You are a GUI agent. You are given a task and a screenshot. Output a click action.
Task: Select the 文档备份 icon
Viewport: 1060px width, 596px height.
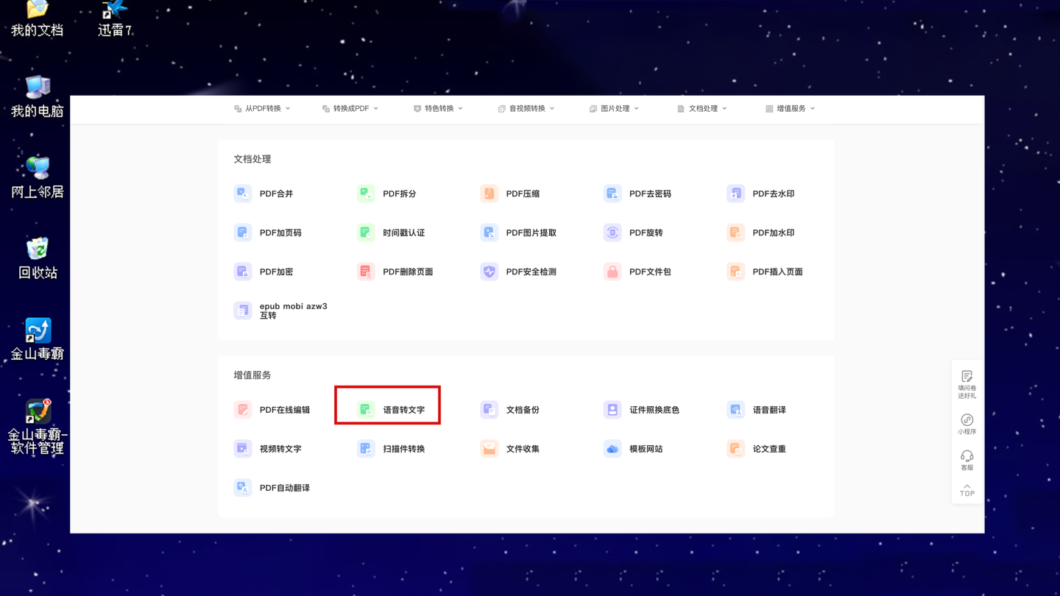490,410
